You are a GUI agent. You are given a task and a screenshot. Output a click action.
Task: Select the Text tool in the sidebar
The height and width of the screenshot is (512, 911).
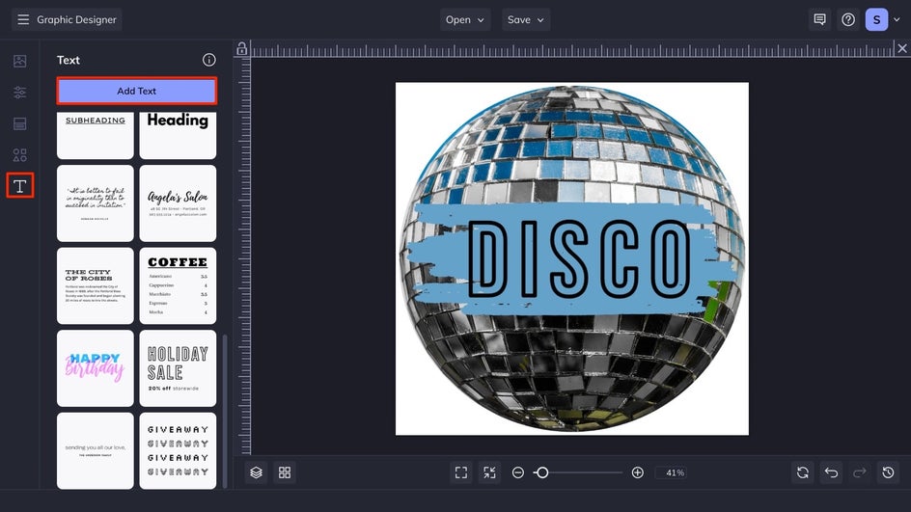(19, 186)
